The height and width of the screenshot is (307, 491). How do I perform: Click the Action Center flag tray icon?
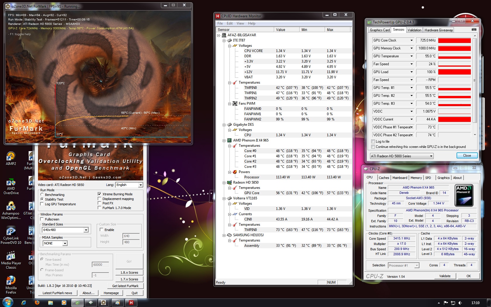446,303
